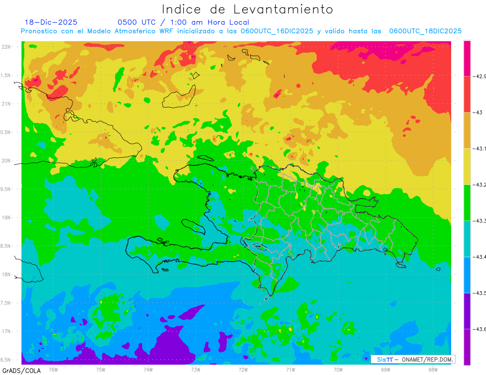486x375 pixels.
Task: Click the latitude label '7.5N'
Action: [x=6, y=303]
